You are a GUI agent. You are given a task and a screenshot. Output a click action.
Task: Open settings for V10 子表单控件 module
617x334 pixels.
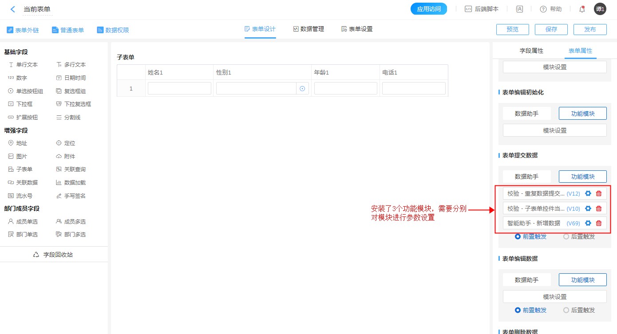pyautogui.click(x=588, y=208)
